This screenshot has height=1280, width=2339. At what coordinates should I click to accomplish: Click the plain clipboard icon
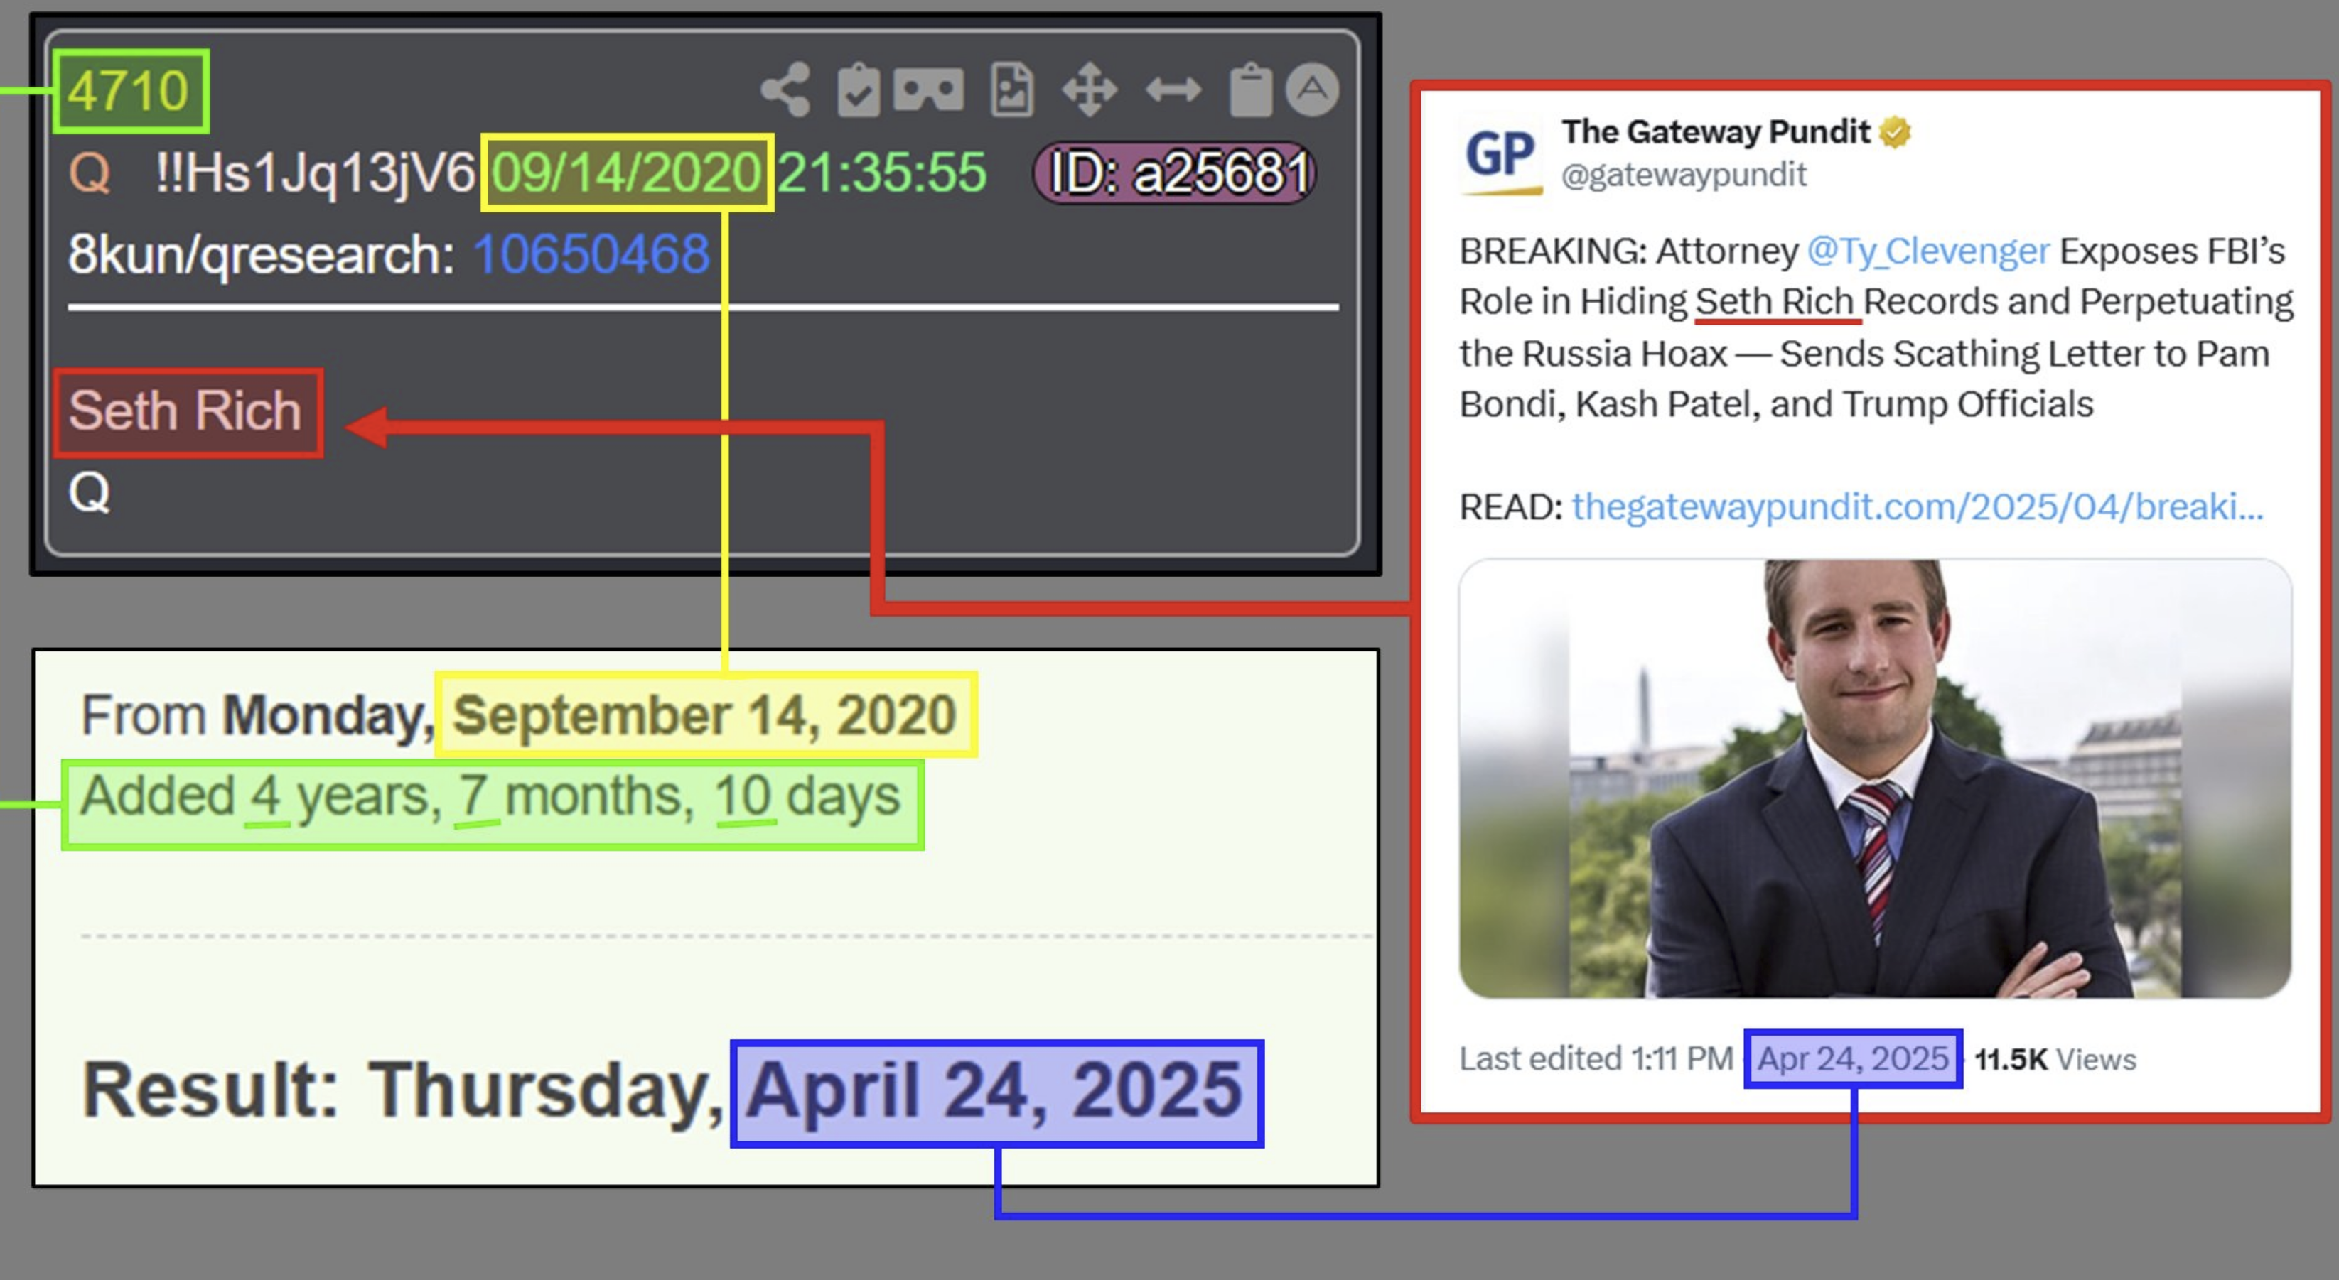click(x=1250, y=90)
